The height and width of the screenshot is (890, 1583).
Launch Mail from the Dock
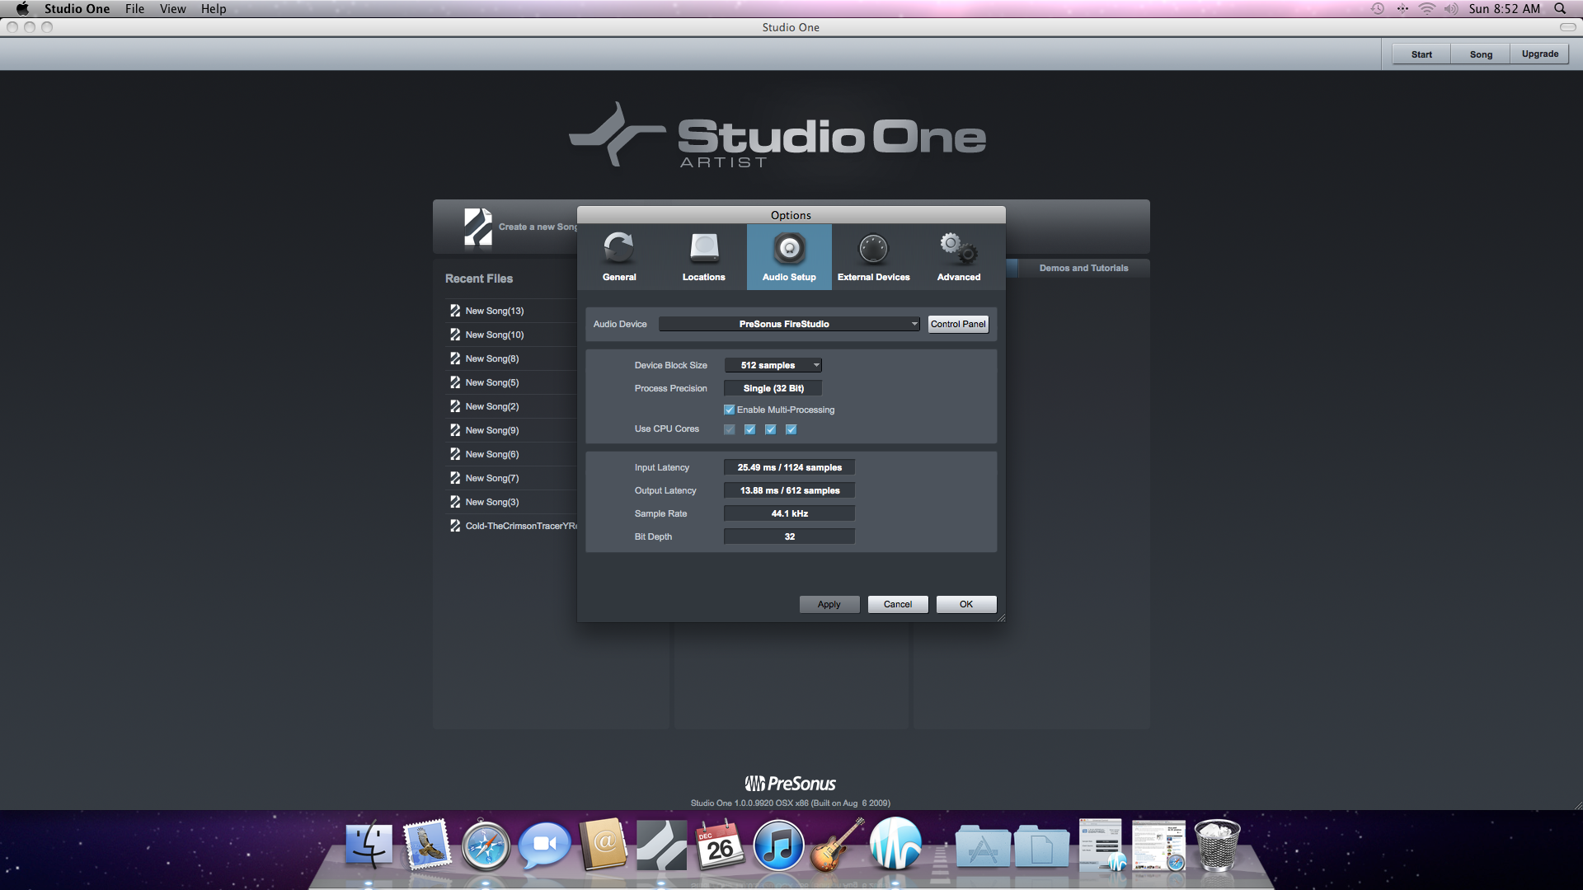pyautogui.click(x=427, y=845)
